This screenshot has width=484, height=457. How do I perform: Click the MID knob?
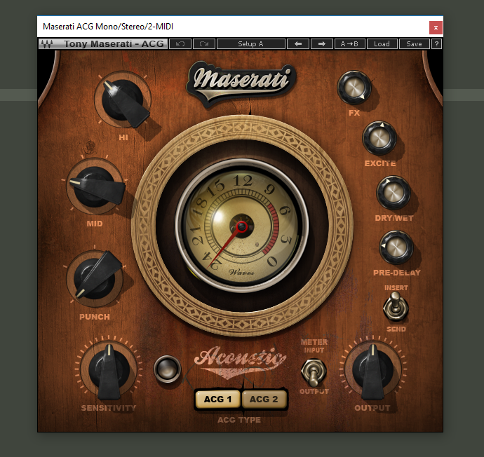(x=95, y=187)
